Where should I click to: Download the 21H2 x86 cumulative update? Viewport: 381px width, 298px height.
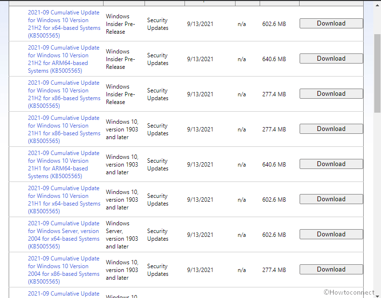[331, 94]
